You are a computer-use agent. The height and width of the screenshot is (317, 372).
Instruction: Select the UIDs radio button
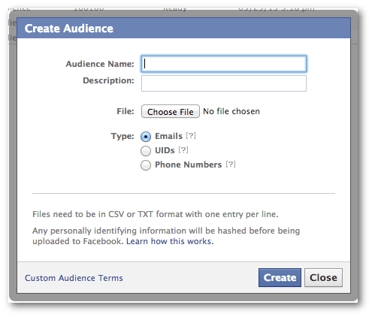146,151
